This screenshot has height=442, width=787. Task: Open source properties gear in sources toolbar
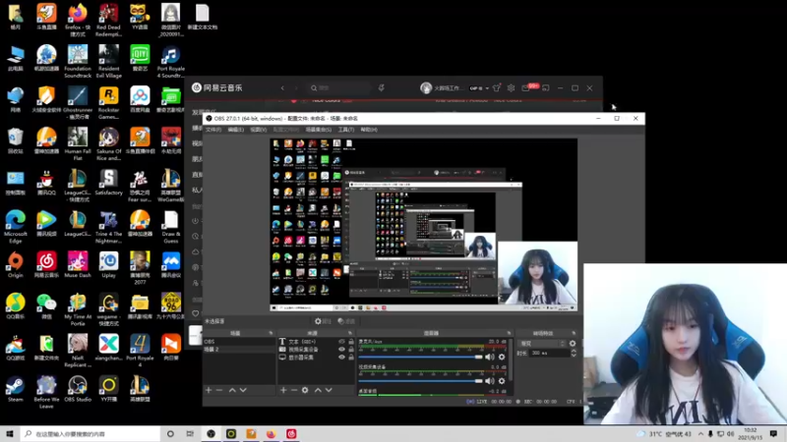[305, 390]
